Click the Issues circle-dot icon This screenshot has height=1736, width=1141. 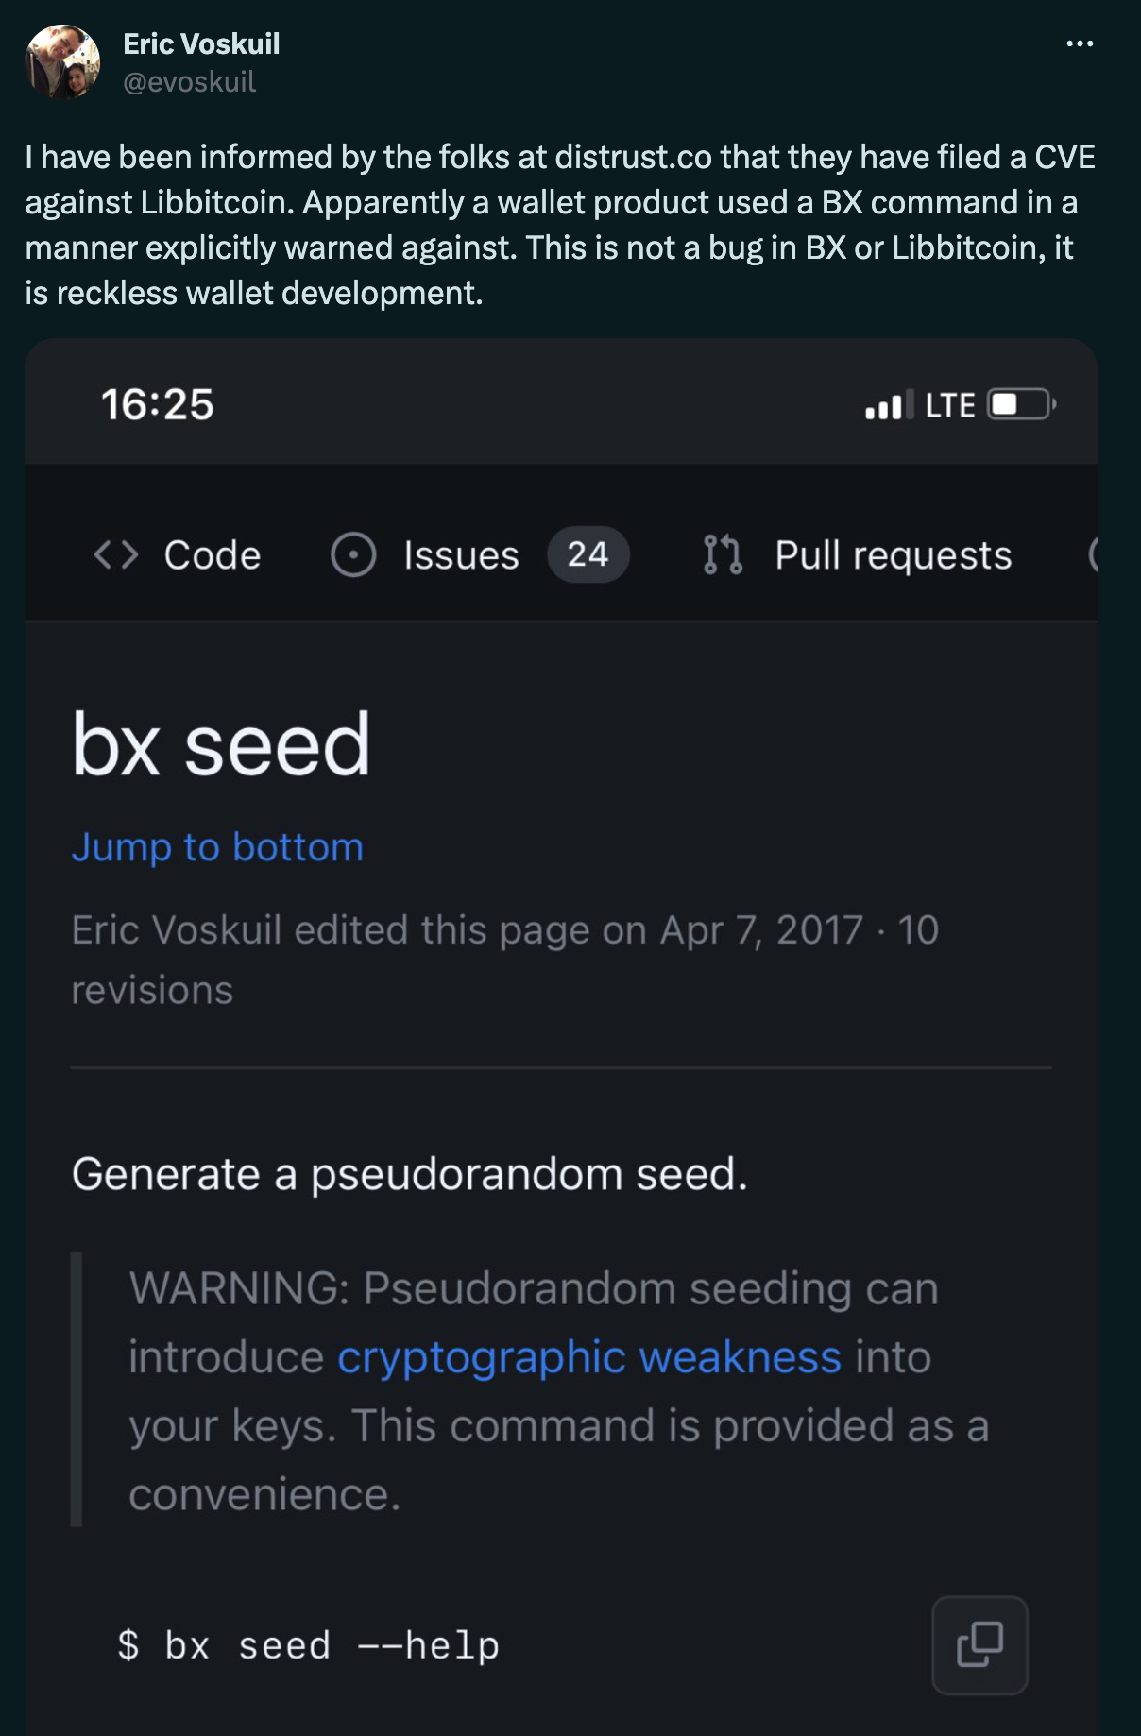353,554
